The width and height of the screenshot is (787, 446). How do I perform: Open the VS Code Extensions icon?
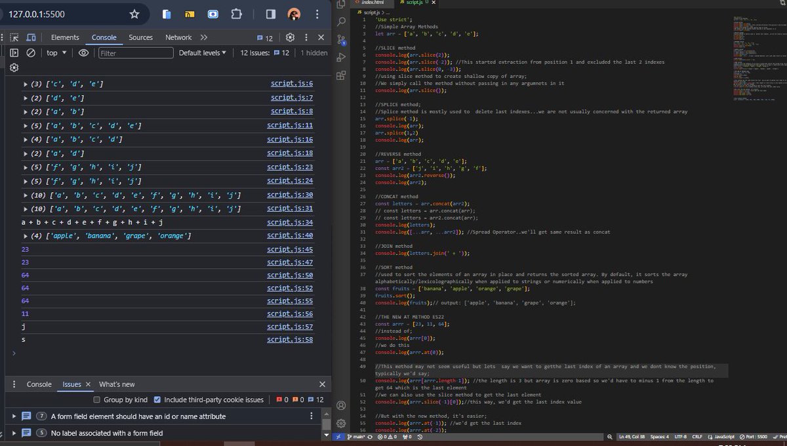point(341,75)
